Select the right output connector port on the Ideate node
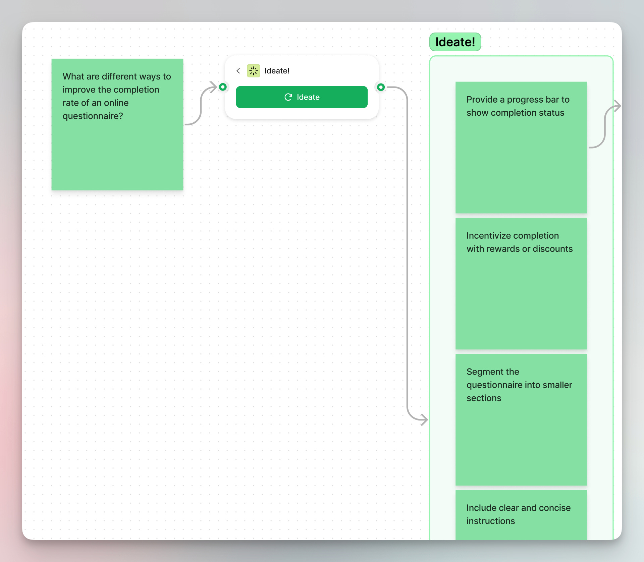The image size is (644, 562). 381,87
